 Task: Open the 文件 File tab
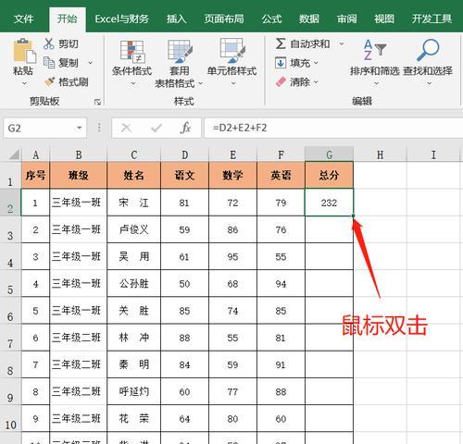click(x=23, y=19)
